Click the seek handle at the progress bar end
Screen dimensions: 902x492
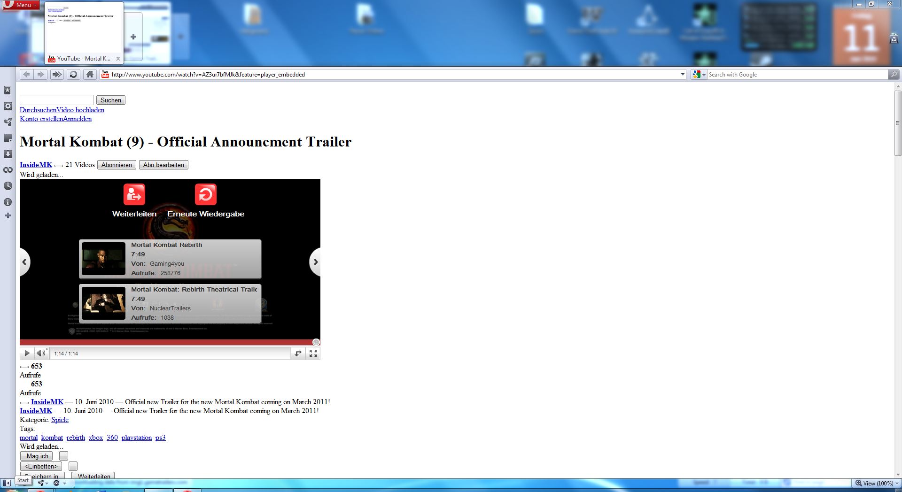pyautogui.click(x=316, y=342)
